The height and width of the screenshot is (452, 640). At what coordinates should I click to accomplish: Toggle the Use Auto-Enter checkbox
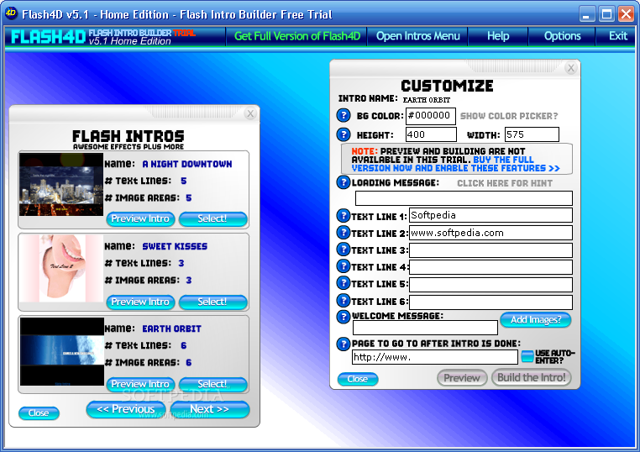(527, 356)
